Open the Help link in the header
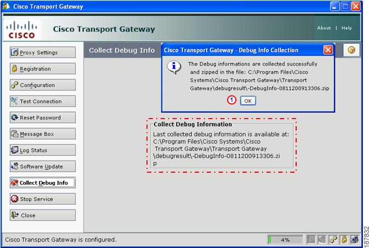Viewport: 371px width, 248px height. pos(347,28)
